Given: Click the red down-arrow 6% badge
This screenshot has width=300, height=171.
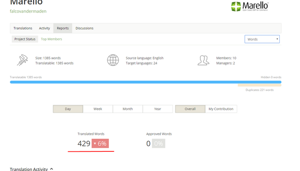Looking at the screenshot, I should (100, 143).
